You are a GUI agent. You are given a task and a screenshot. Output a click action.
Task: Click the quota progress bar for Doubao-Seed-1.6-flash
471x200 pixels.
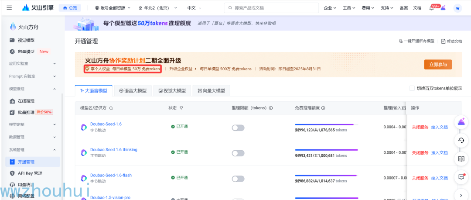pos(326,176)
